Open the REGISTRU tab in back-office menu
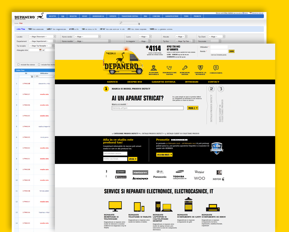 (x=73, y=16)
